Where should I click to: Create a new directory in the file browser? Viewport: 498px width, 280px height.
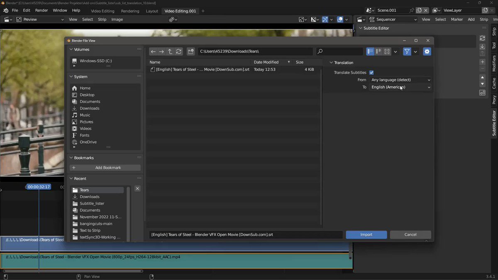tap(190, 51)
